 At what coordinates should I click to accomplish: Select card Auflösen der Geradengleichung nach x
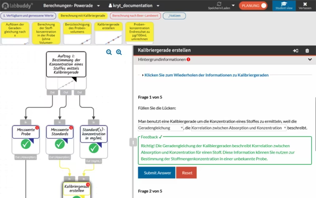coord(15,33)
